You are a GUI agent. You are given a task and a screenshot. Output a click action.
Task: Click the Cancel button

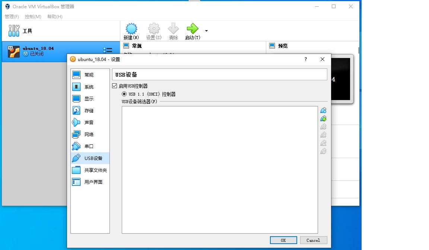click(x=314, y=240)
